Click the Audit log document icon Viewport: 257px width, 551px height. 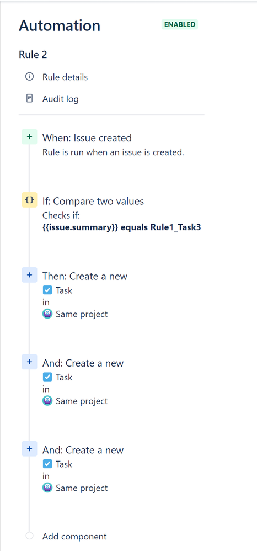pos(29,98)
